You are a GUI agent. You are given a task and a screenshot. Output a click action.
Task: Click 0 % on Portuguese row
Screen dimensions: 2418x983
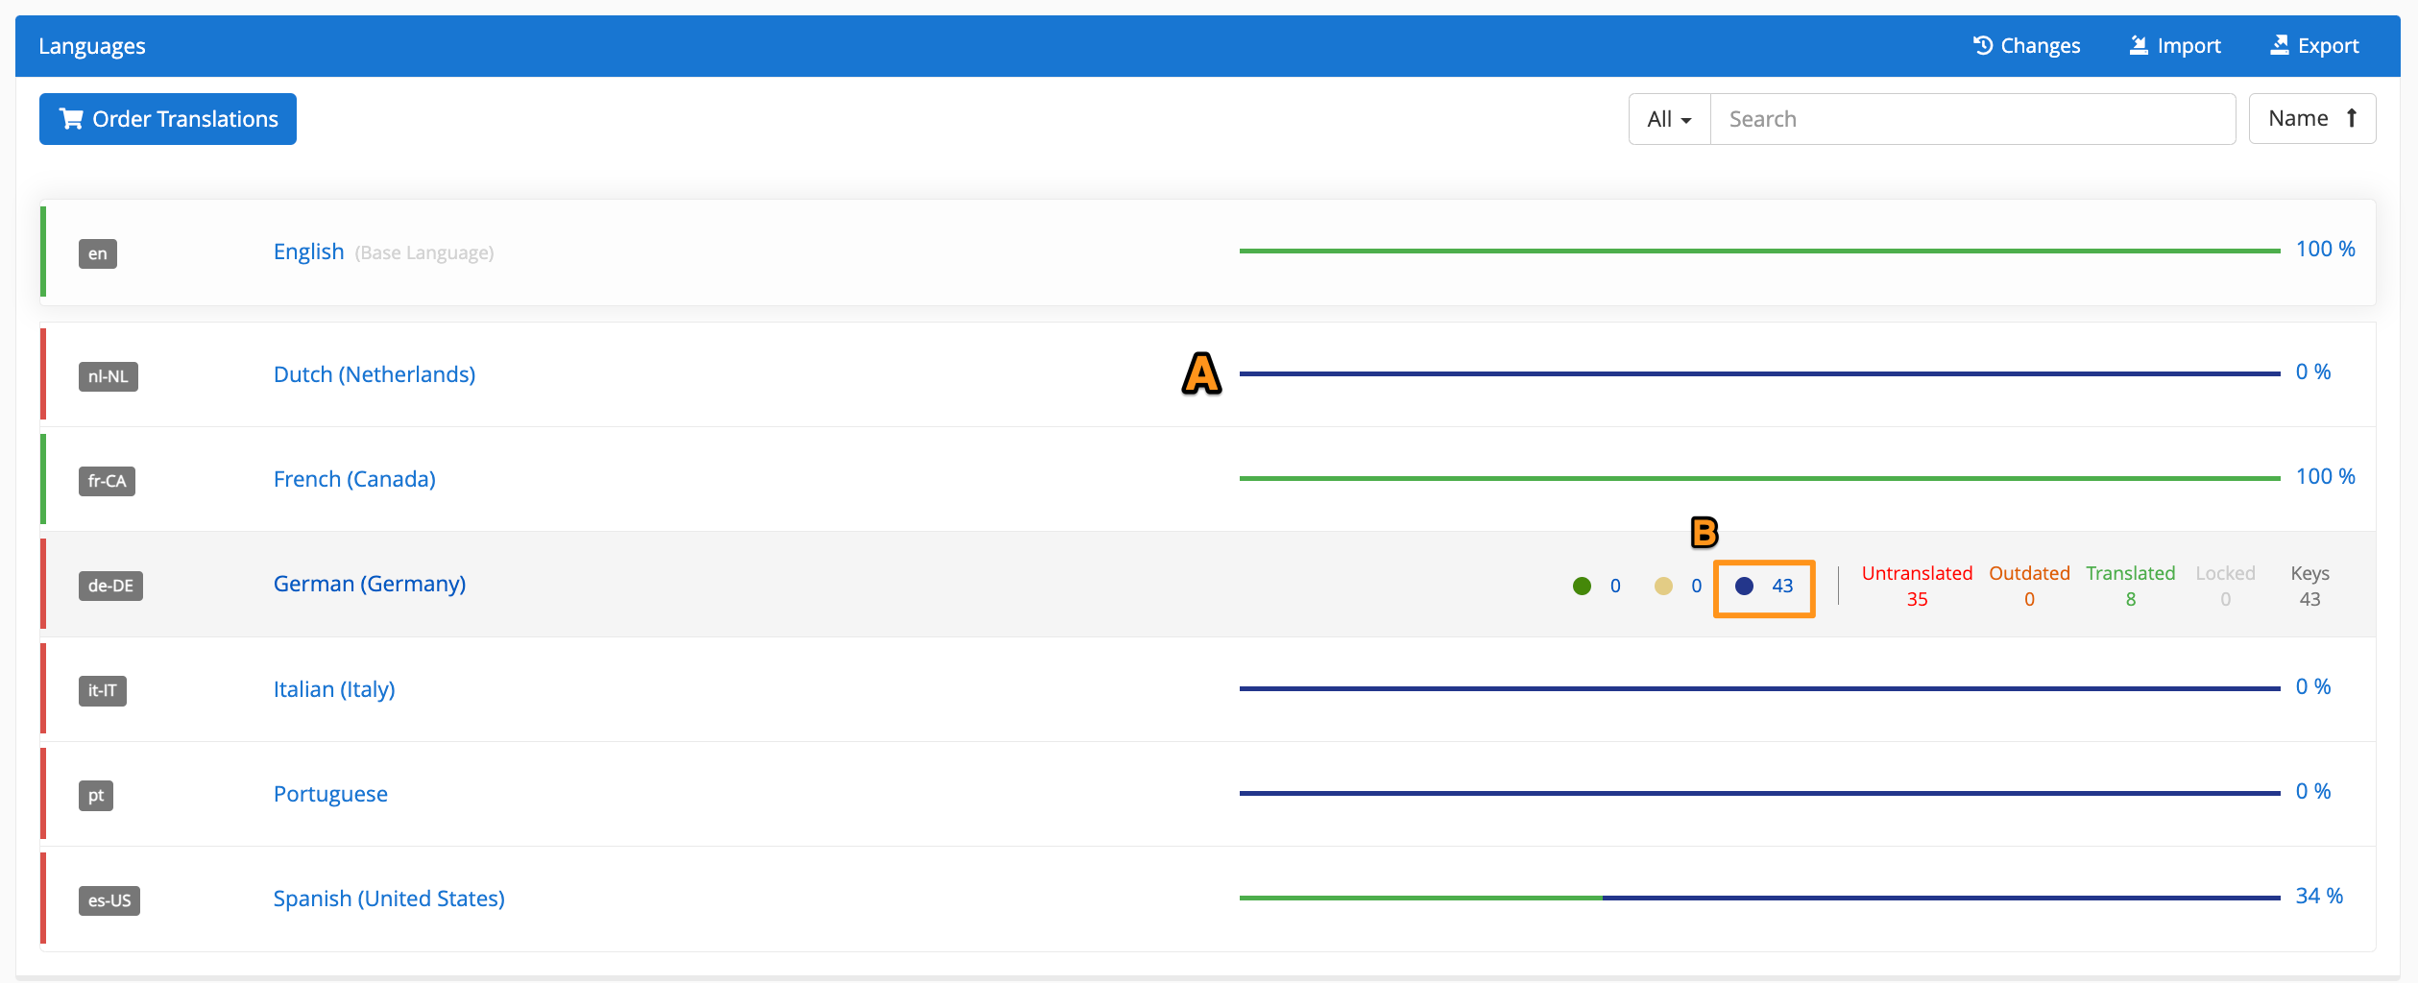tap(2313, 792)
